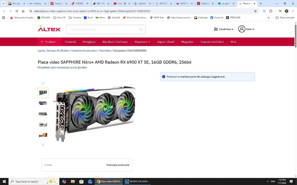Open the PREZOANE bookmark
The image size is (297, 185).
pyautogui.click(x=233, y=17)
